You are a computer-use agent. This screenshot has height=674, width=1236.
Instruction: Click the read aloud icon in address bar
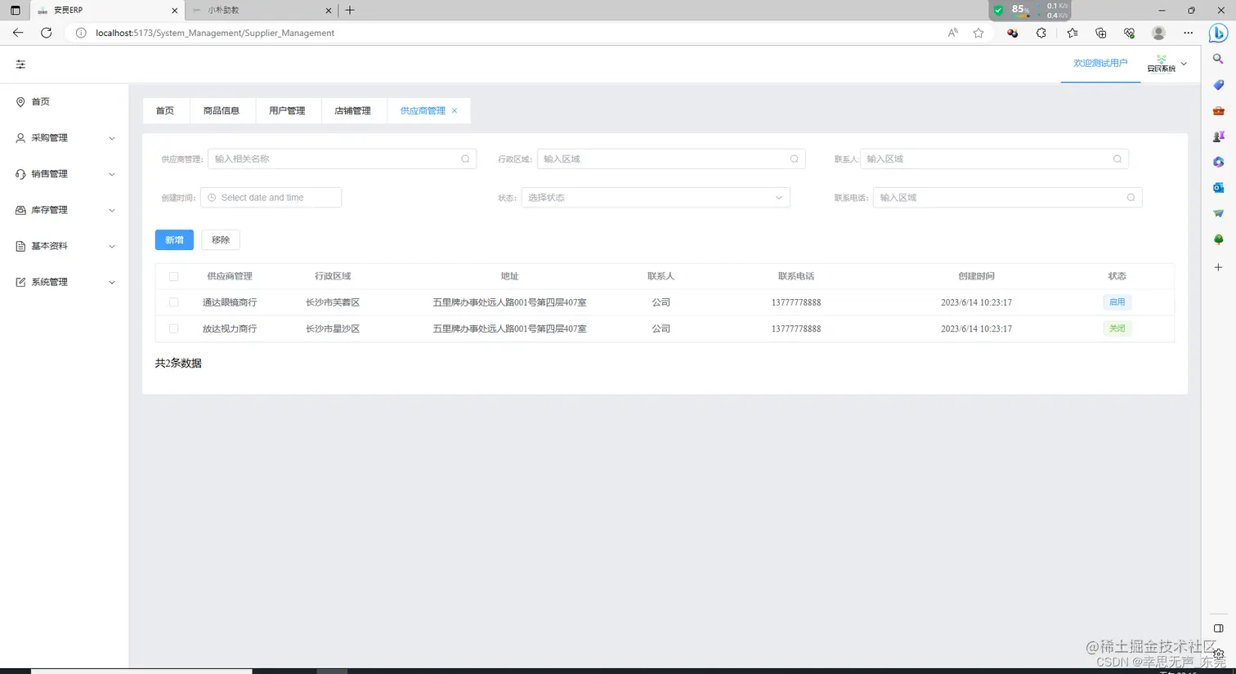[953, 33]
